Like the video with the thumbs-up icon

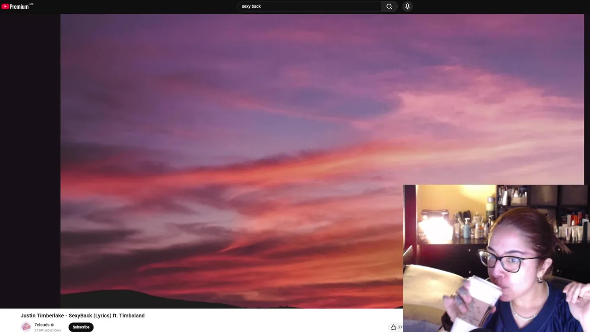coord(393,327)
